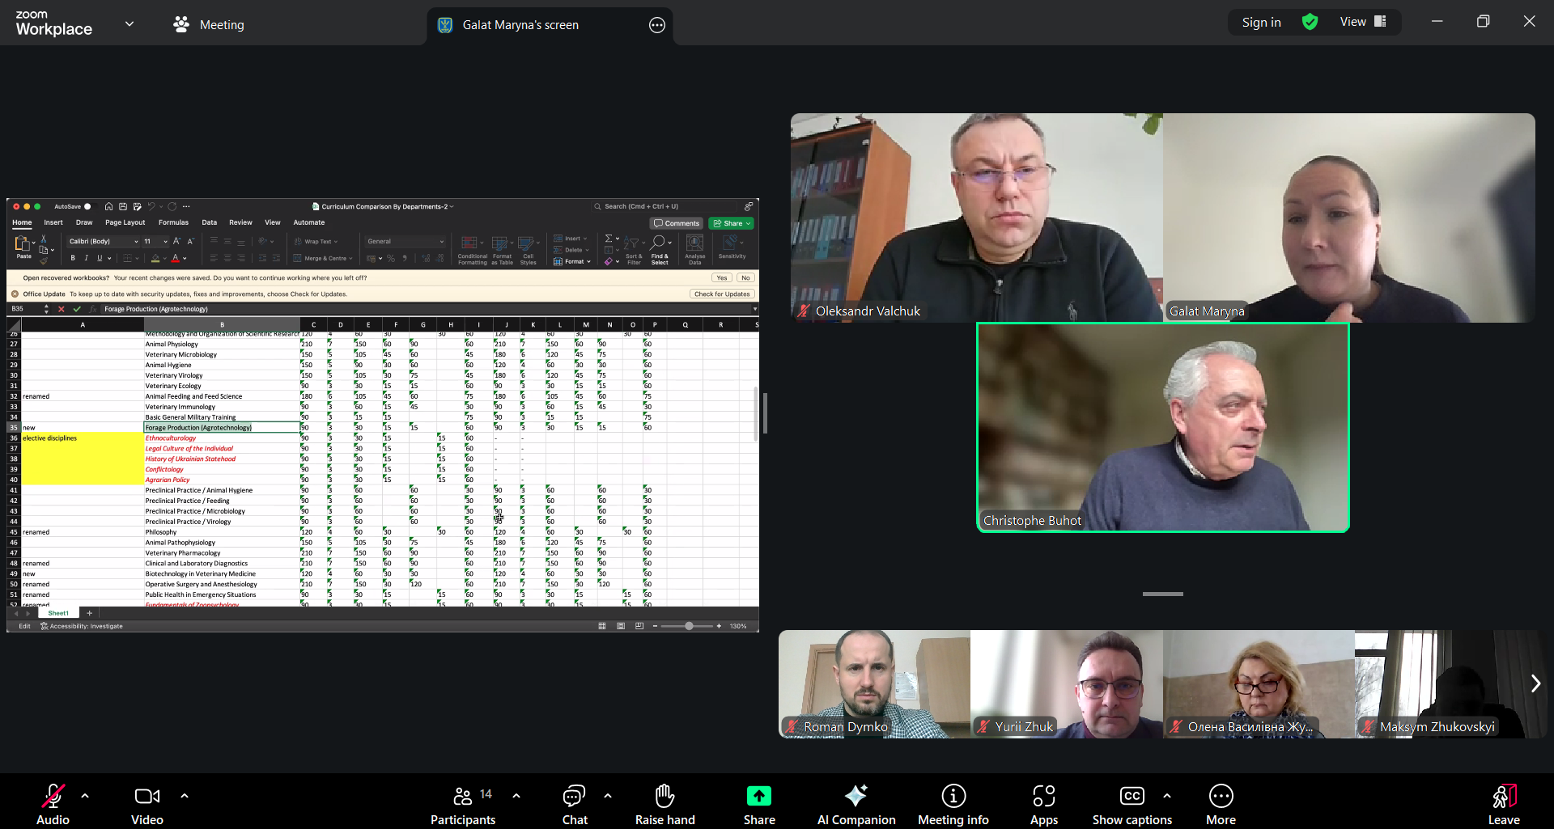Open Meeting info
1554x829 pixels.
953,805
